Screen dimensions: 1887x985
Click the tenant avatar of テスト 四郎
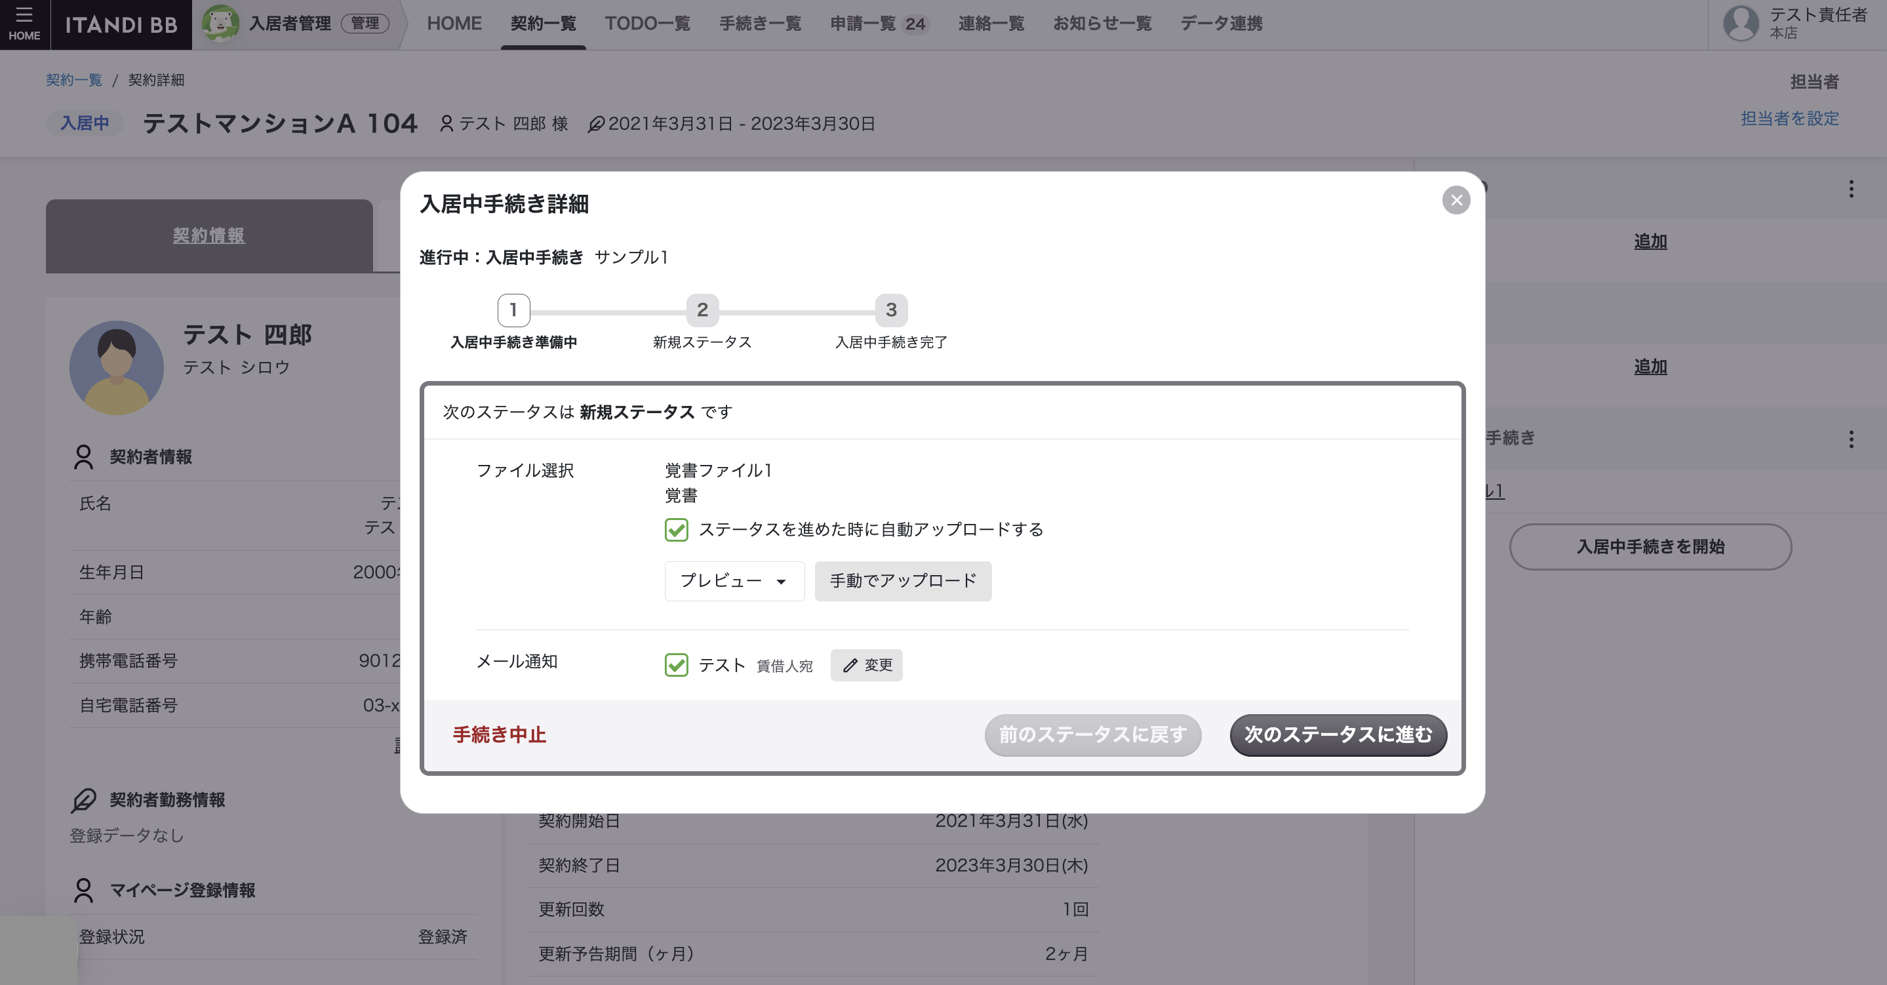tap(117, 367)
